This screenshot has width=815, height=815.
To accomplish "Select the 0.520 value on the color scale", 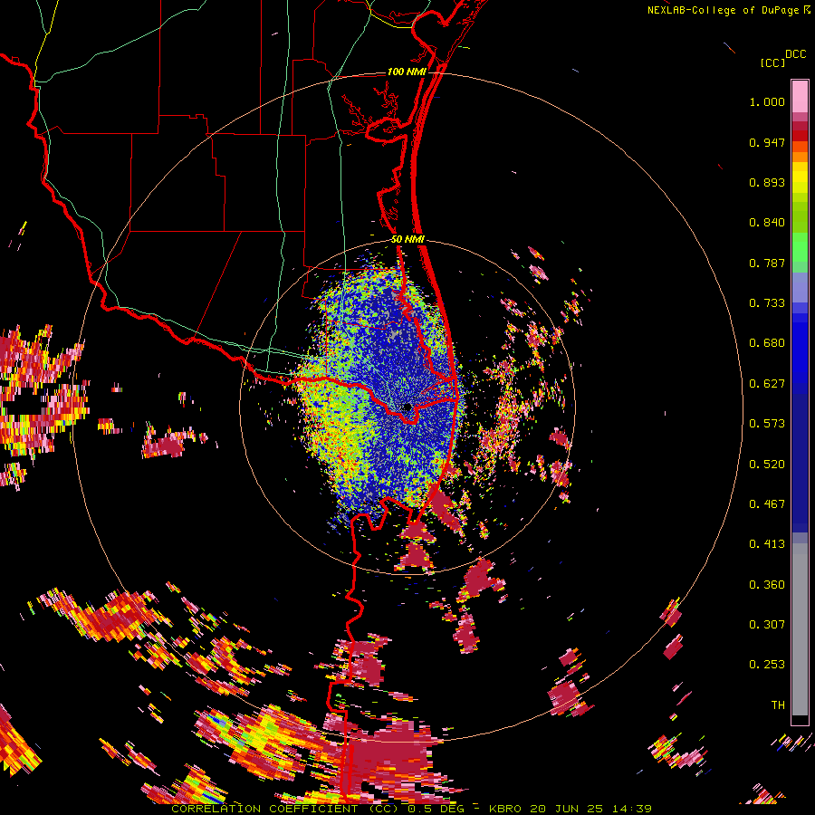I will tap(767, 465).
